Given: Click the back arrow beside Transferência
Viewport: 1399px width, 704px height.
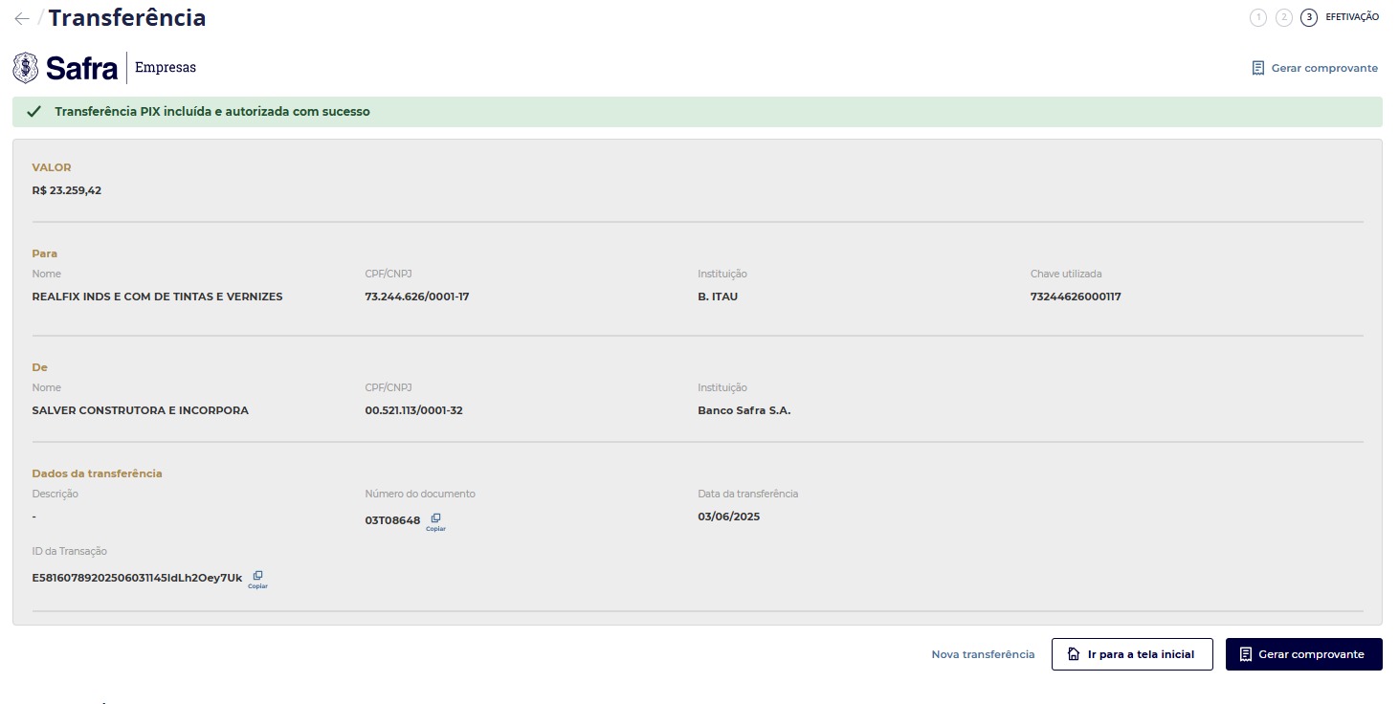Looking at the screenshot, I should pyautogui.click(x=21, y=18).
